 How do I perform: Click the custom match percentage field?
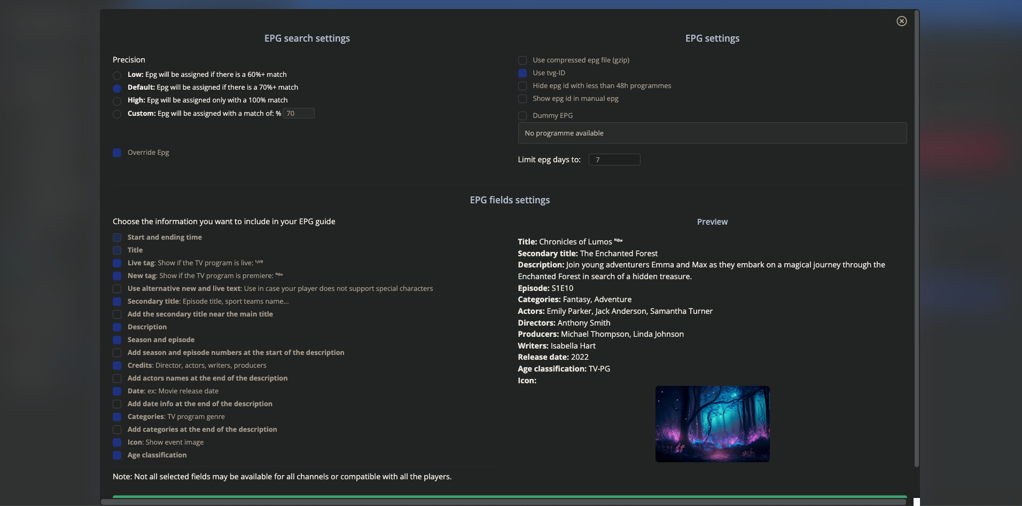(x=298, y=114)
